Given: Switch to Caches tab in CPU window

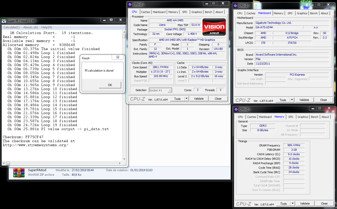Looking at the screenshot, I should tap(145, 12).
